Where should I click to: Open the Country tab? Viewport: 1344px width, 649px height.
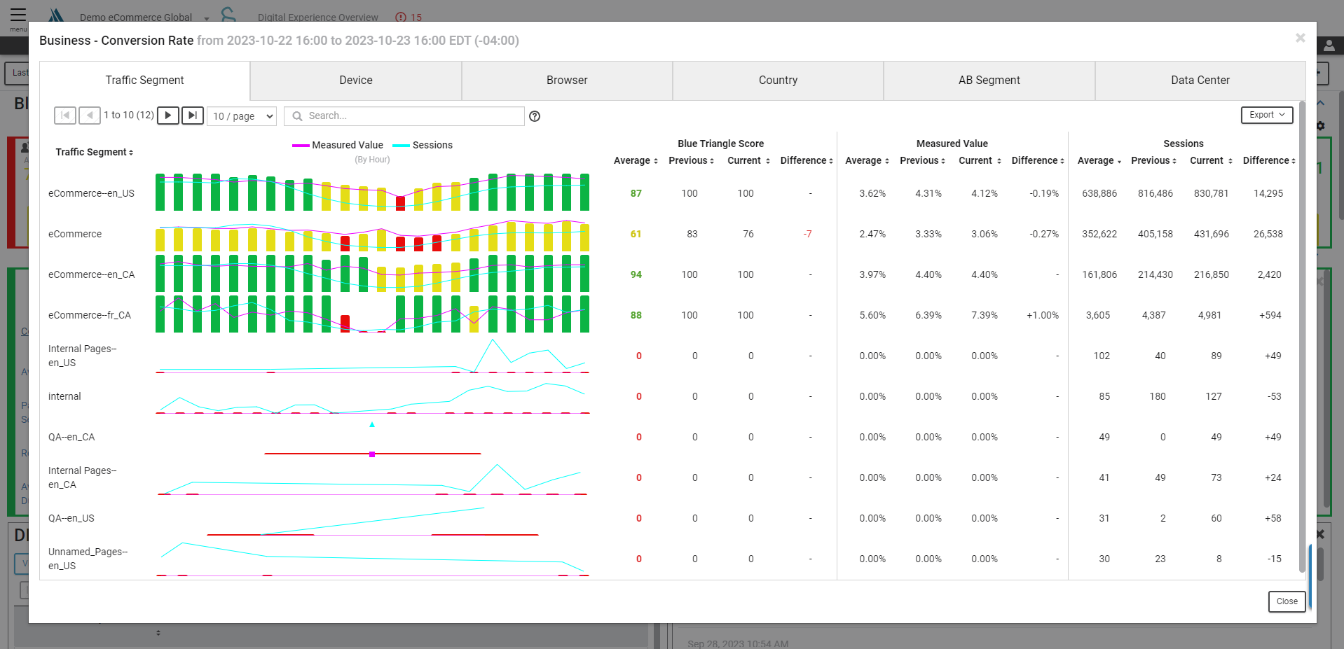pyautogui.click(x=778, y=81)
